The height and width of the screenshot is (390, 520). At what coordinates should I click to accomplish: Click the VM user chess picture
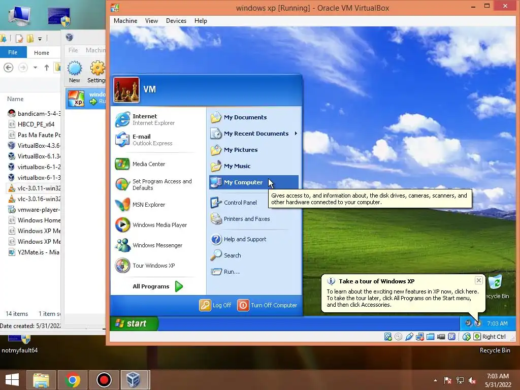[126, 90]
